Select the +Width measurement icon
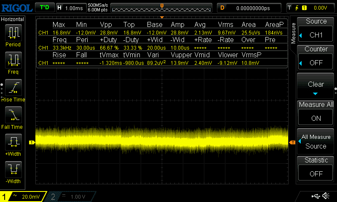 tap(13, 142)
